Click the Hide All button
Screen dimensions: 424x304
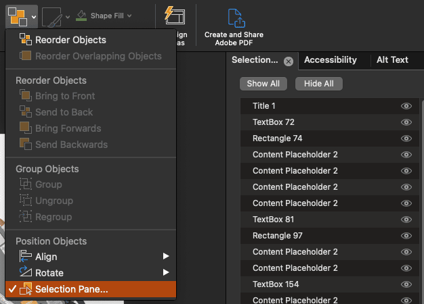click(x=319, y=84)
